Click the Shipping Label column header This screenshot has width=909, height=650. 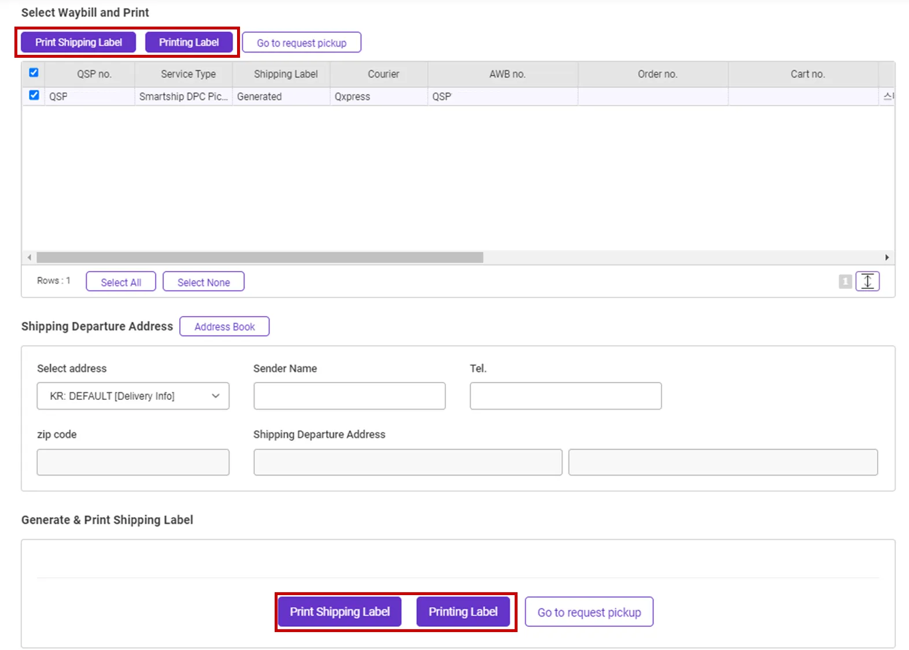(x=282, y=75)
